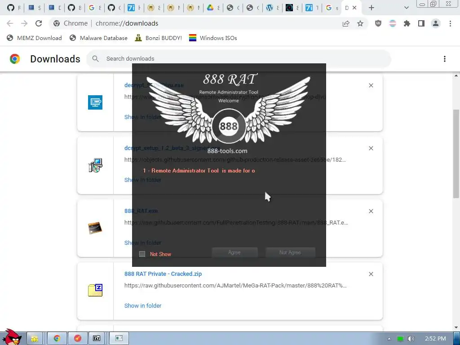Open the Malware Database bookmark

click(98, 38)
